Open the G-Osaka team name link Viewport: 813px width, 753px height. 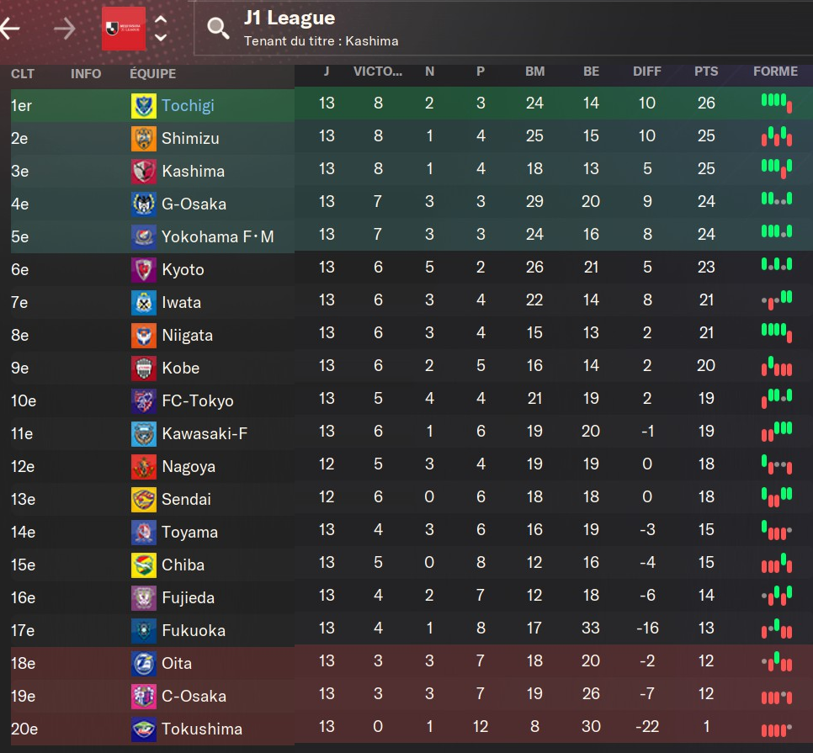tap(194, 204)
